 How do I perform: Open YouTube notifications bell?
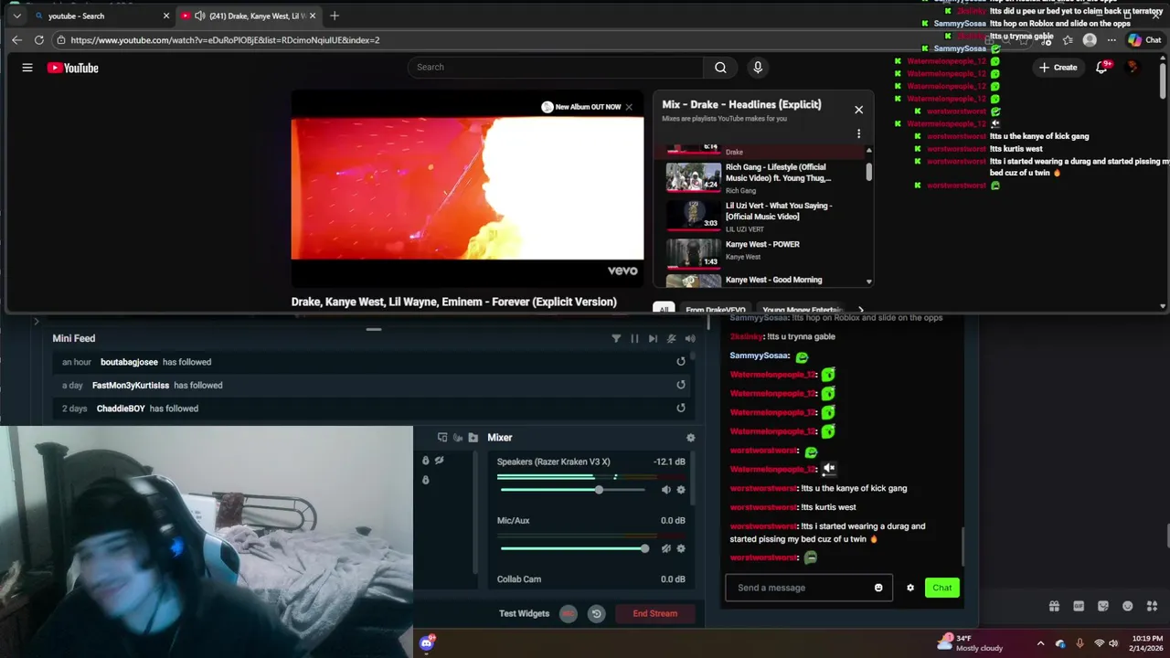tap(1102, 67)
